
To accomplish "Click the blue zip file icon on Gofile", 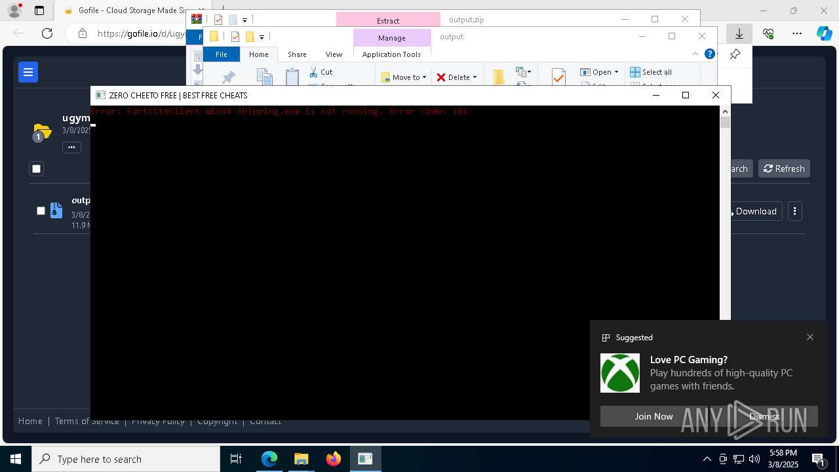I will [x=56, y=210].
